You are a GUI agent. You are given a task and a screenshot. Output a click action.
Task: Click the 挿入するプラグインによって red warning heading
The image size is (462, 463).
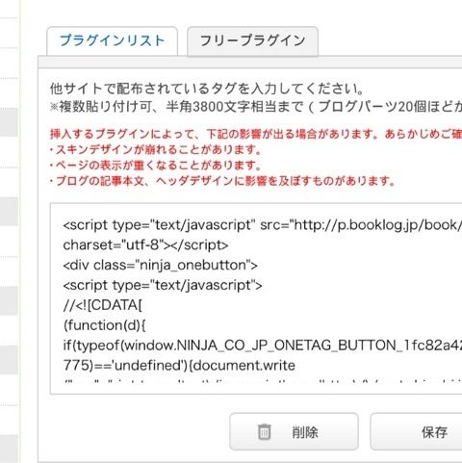[x=256, y=134]
